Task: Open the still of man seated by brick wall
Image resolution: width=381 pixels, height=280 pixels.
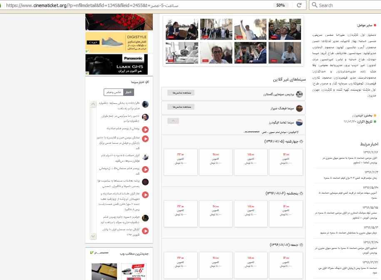Action: pyautogui.click(x=285, y=53)
